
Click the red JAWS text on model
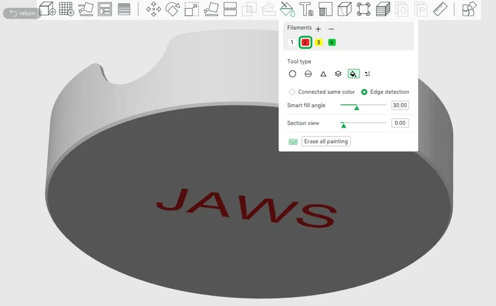(x=247, y=207)
